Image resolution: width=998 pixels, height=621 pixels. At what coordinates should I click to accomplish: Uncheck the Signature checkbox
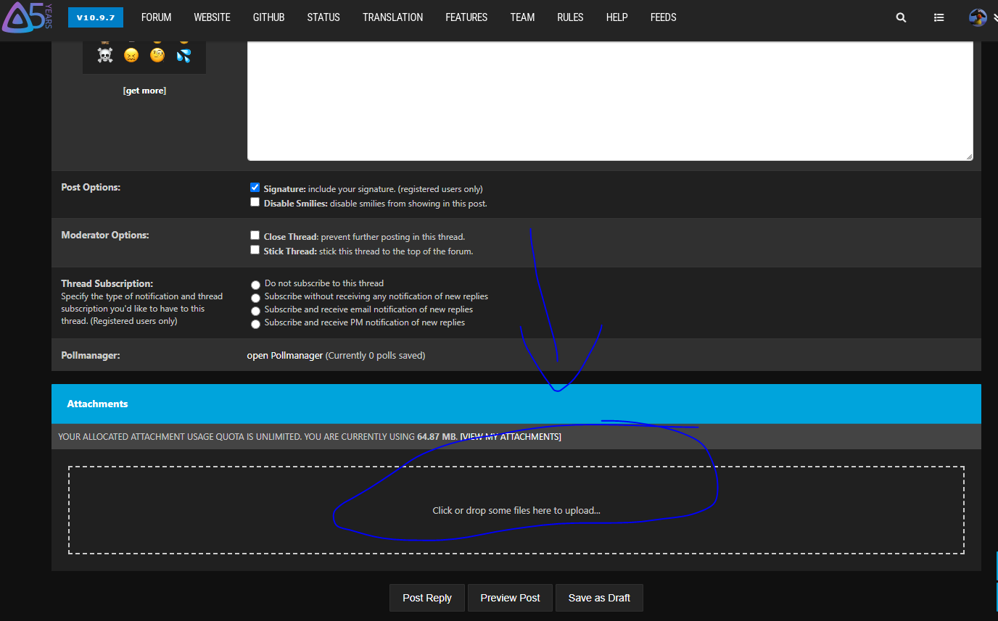(255, 187)
